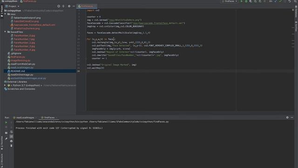Click the Git update project blue arrow
This screenshot has width=298, height=168.
(x=276, y=1)
